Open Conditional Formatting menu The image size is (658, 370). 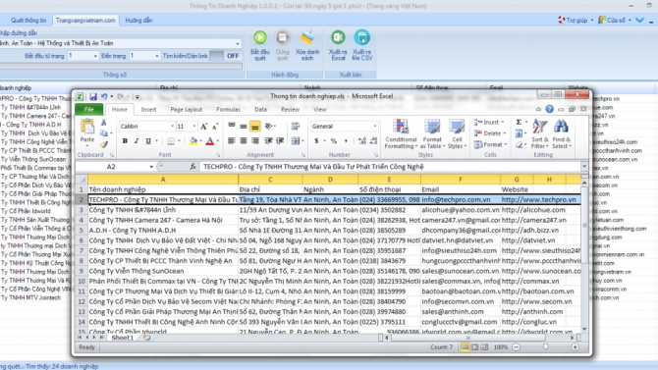(401, 133)
